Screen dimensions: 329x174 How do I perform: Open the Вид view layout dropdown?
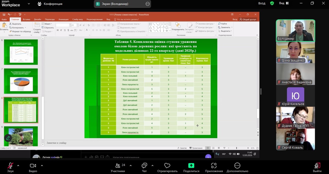283,3
